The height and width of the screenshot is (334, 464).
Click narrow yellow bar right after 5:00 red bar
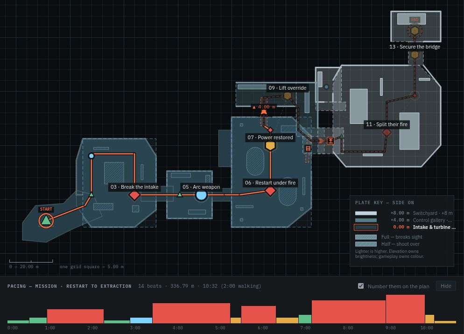tap(236, 320)
